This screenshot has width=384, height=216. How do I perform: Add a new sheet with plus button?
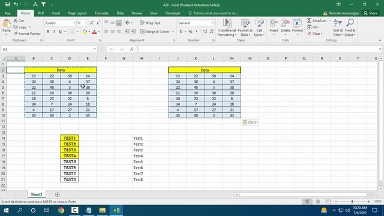tap(58, 194)
